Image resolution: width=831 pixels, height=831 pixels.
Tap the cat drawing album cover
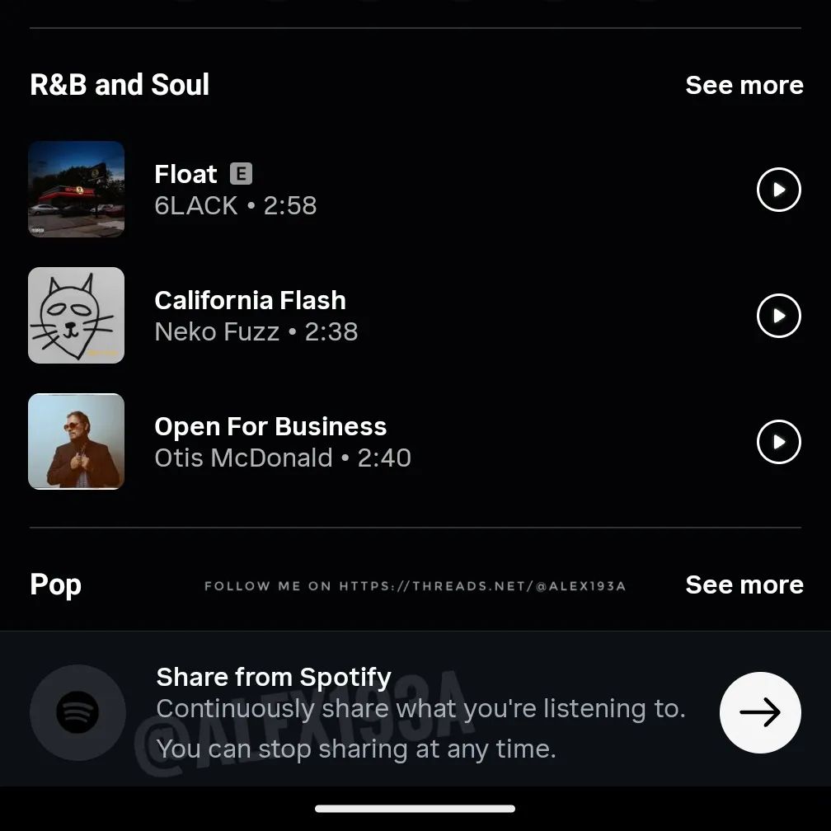[x=76, y=315]
